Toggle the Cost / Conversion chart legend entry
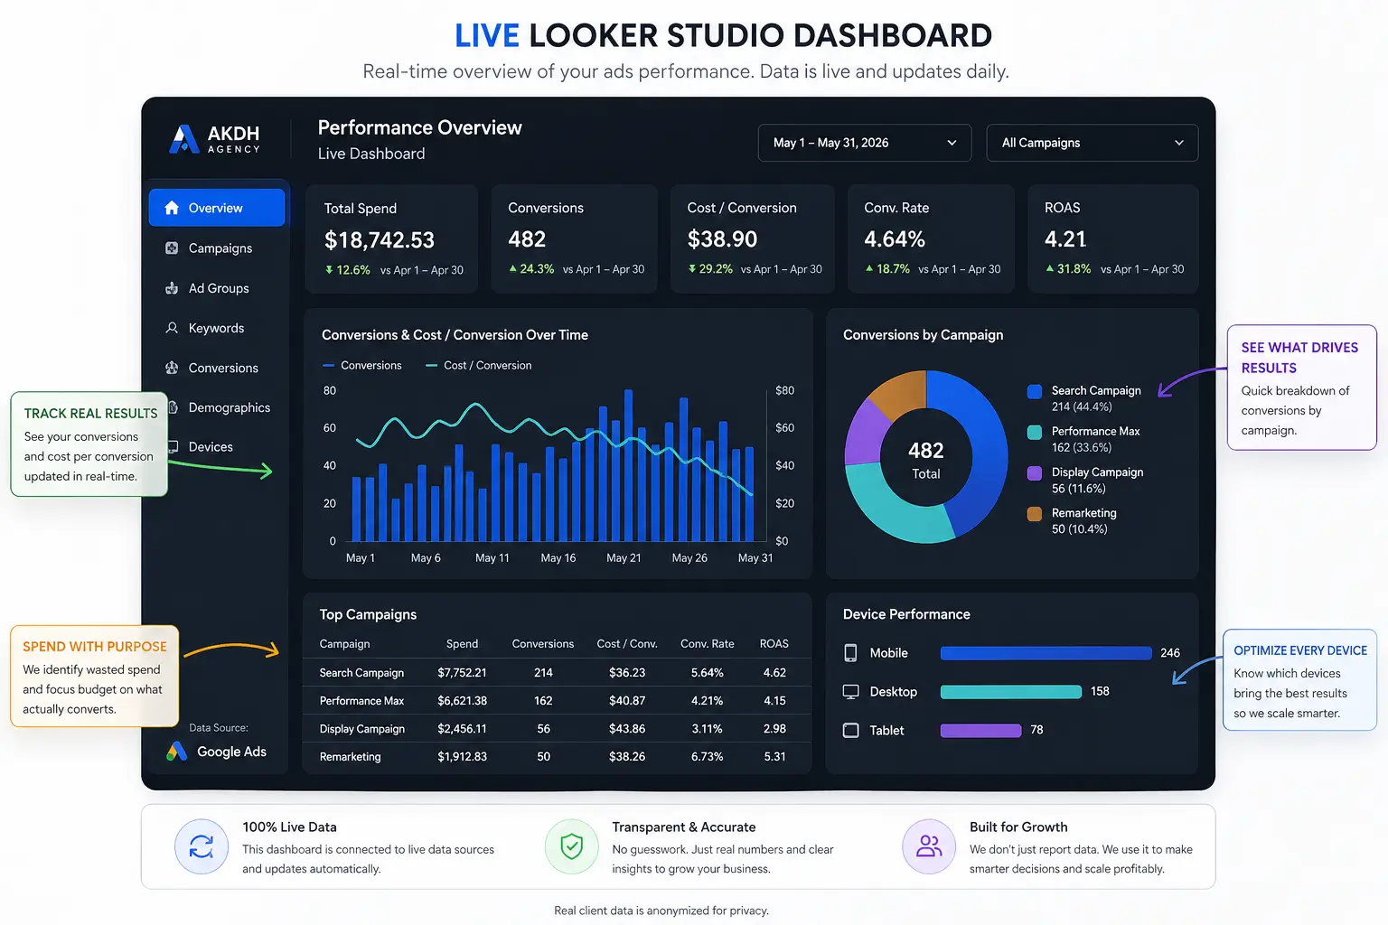 [x=479, y=365]
